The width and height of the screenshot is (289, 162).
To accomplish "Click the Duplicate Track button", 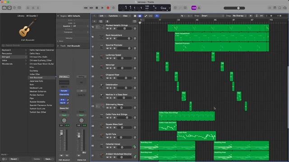I will (101, 22).
